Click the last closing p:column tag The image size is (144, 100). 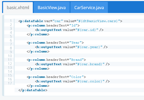38,86
